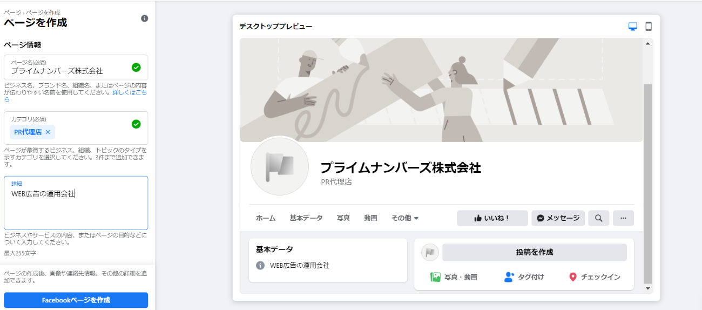Click the ページ名 input field
This screenshot has width=702, height=310.
[76, 68]
